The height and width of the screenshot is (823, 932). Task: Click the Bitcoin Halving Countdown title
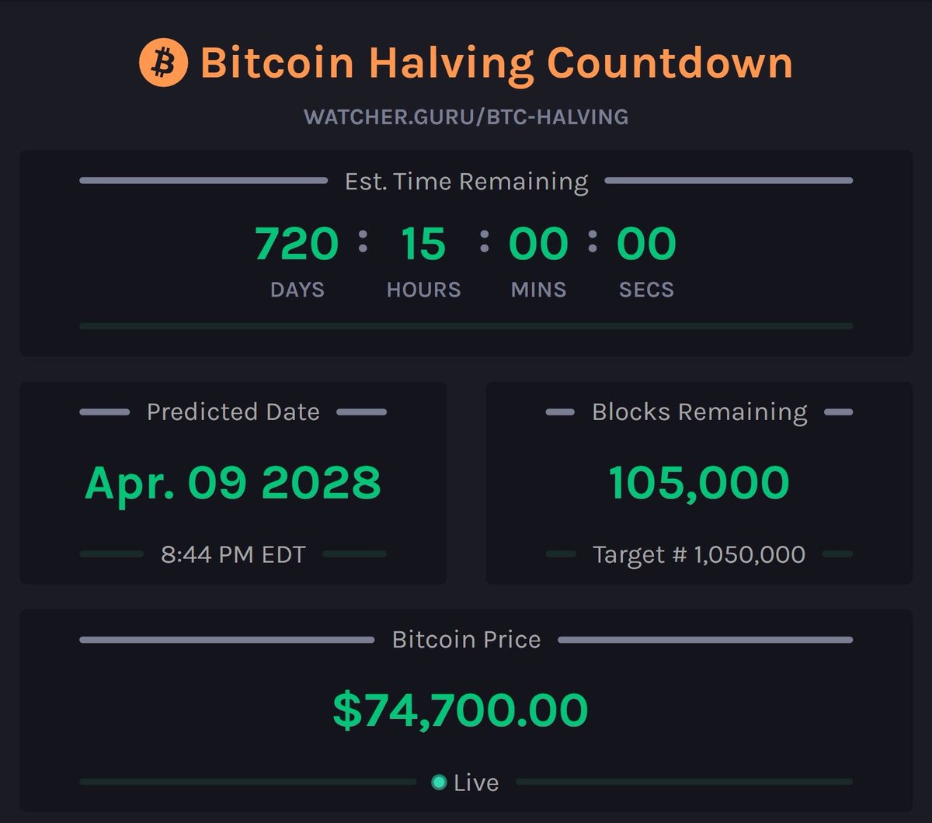click(x=496, y=63)
